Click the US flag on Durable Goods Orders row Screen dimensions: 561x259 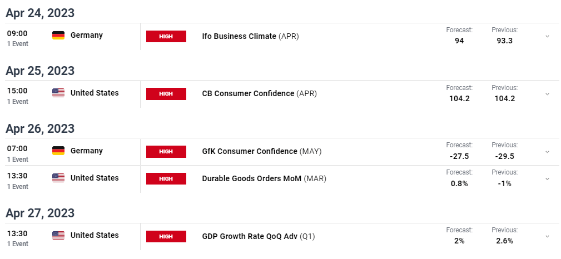pos(58,178)
